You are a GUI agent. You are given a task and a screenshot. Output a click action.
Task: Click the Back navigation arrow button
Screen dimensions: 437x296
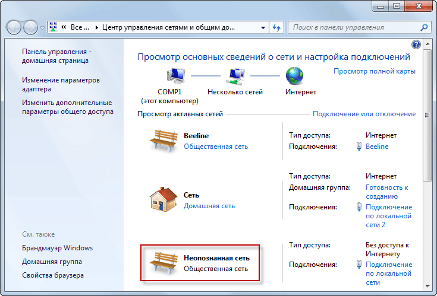14,27
